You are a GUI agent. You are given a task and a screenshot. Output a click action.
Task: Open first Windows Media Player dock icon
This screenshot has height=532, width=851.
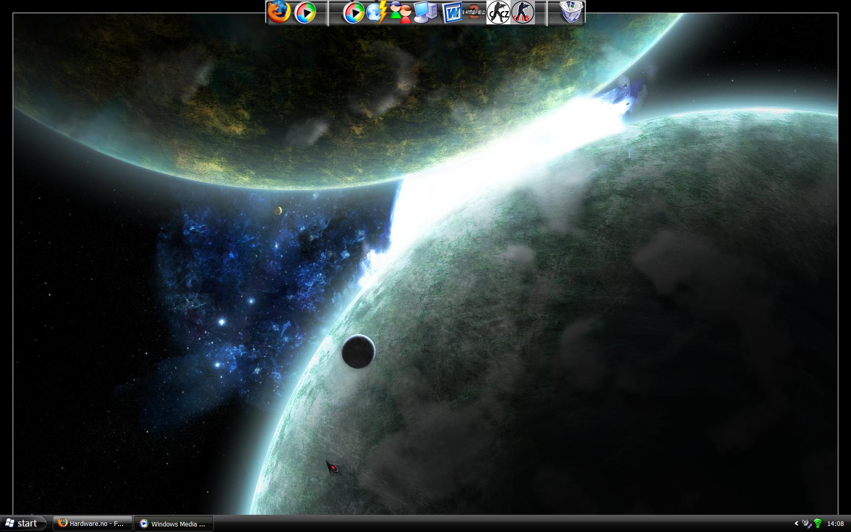coord(305,13)
